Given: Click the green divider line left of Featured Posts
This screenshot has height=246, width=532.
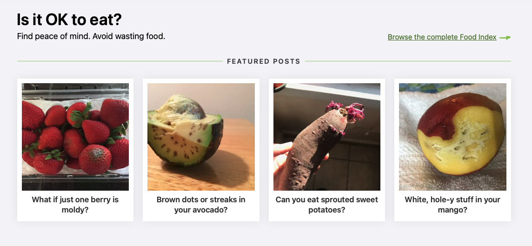Looking at the screenshot, I should (x=120, y=61).
